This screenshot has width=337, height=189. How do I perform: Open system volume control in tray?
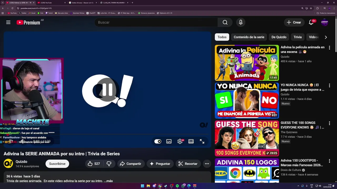coord(320,186)
